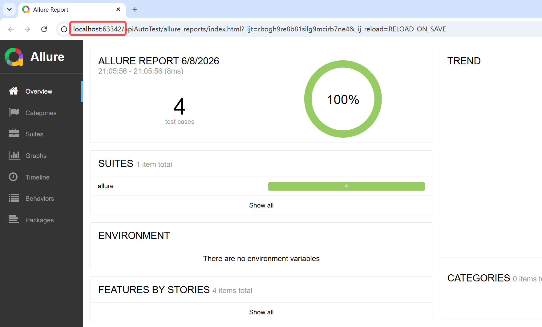Open the Overview home icon
The width and height of the screenshot is (542, 327).
(14, 91)
